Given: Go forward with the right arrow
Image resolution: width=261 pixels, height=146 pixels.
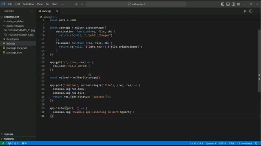Looking at the screenshot, I should click(82, 4).
